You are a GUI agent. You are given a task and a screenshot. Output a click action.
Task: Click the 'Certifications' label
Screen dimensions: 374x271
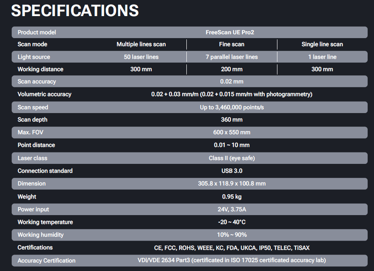[x=35, y=247]
